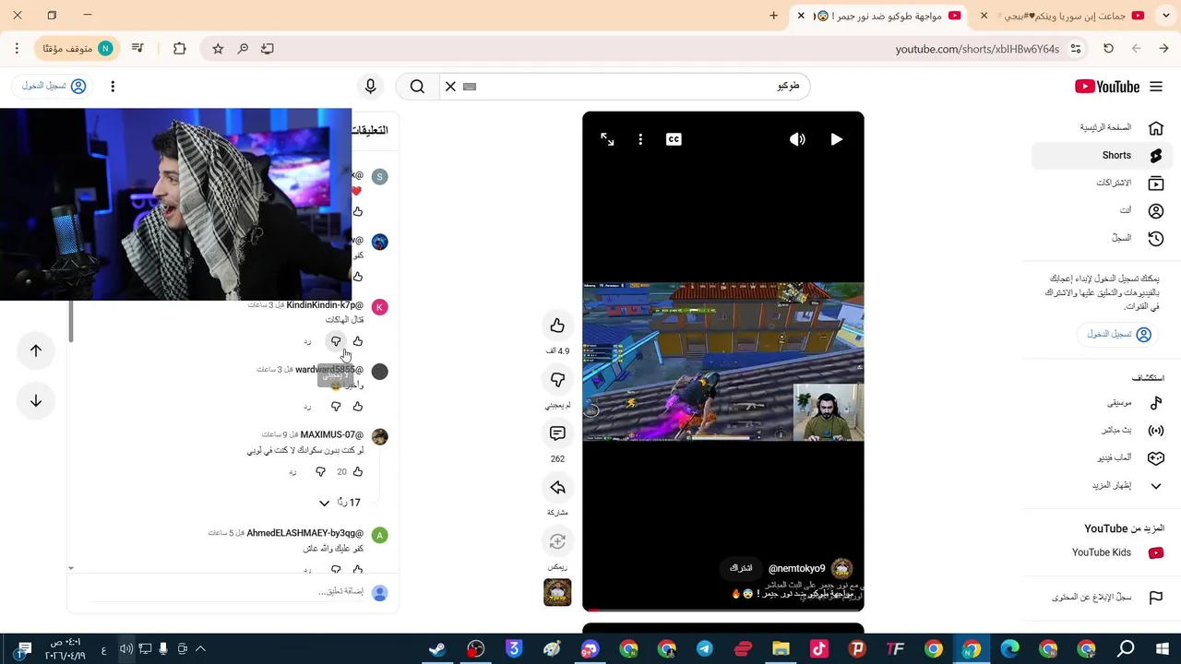Open Report history flag item
This screenshot has width=1181, height=664.
[1102, 598]
